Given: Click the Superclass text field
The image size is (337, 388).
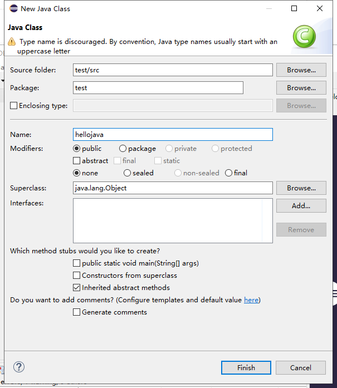Looking at the screenshot, I should pos(173,188).
